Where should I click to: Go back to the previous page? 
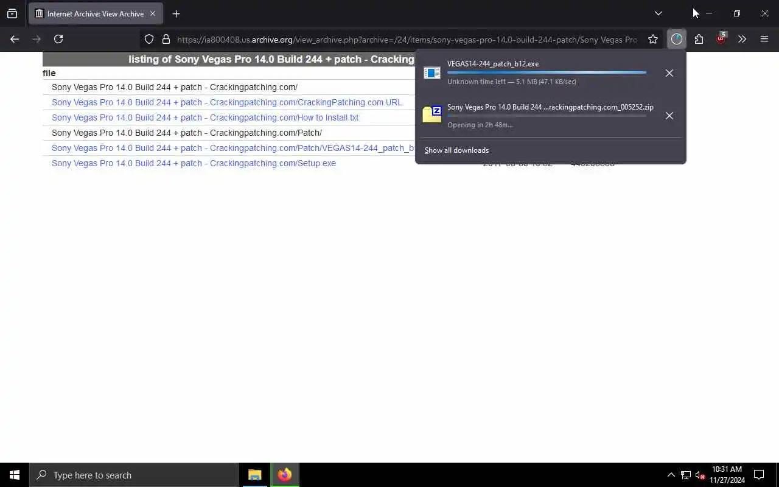pos(15,39)
